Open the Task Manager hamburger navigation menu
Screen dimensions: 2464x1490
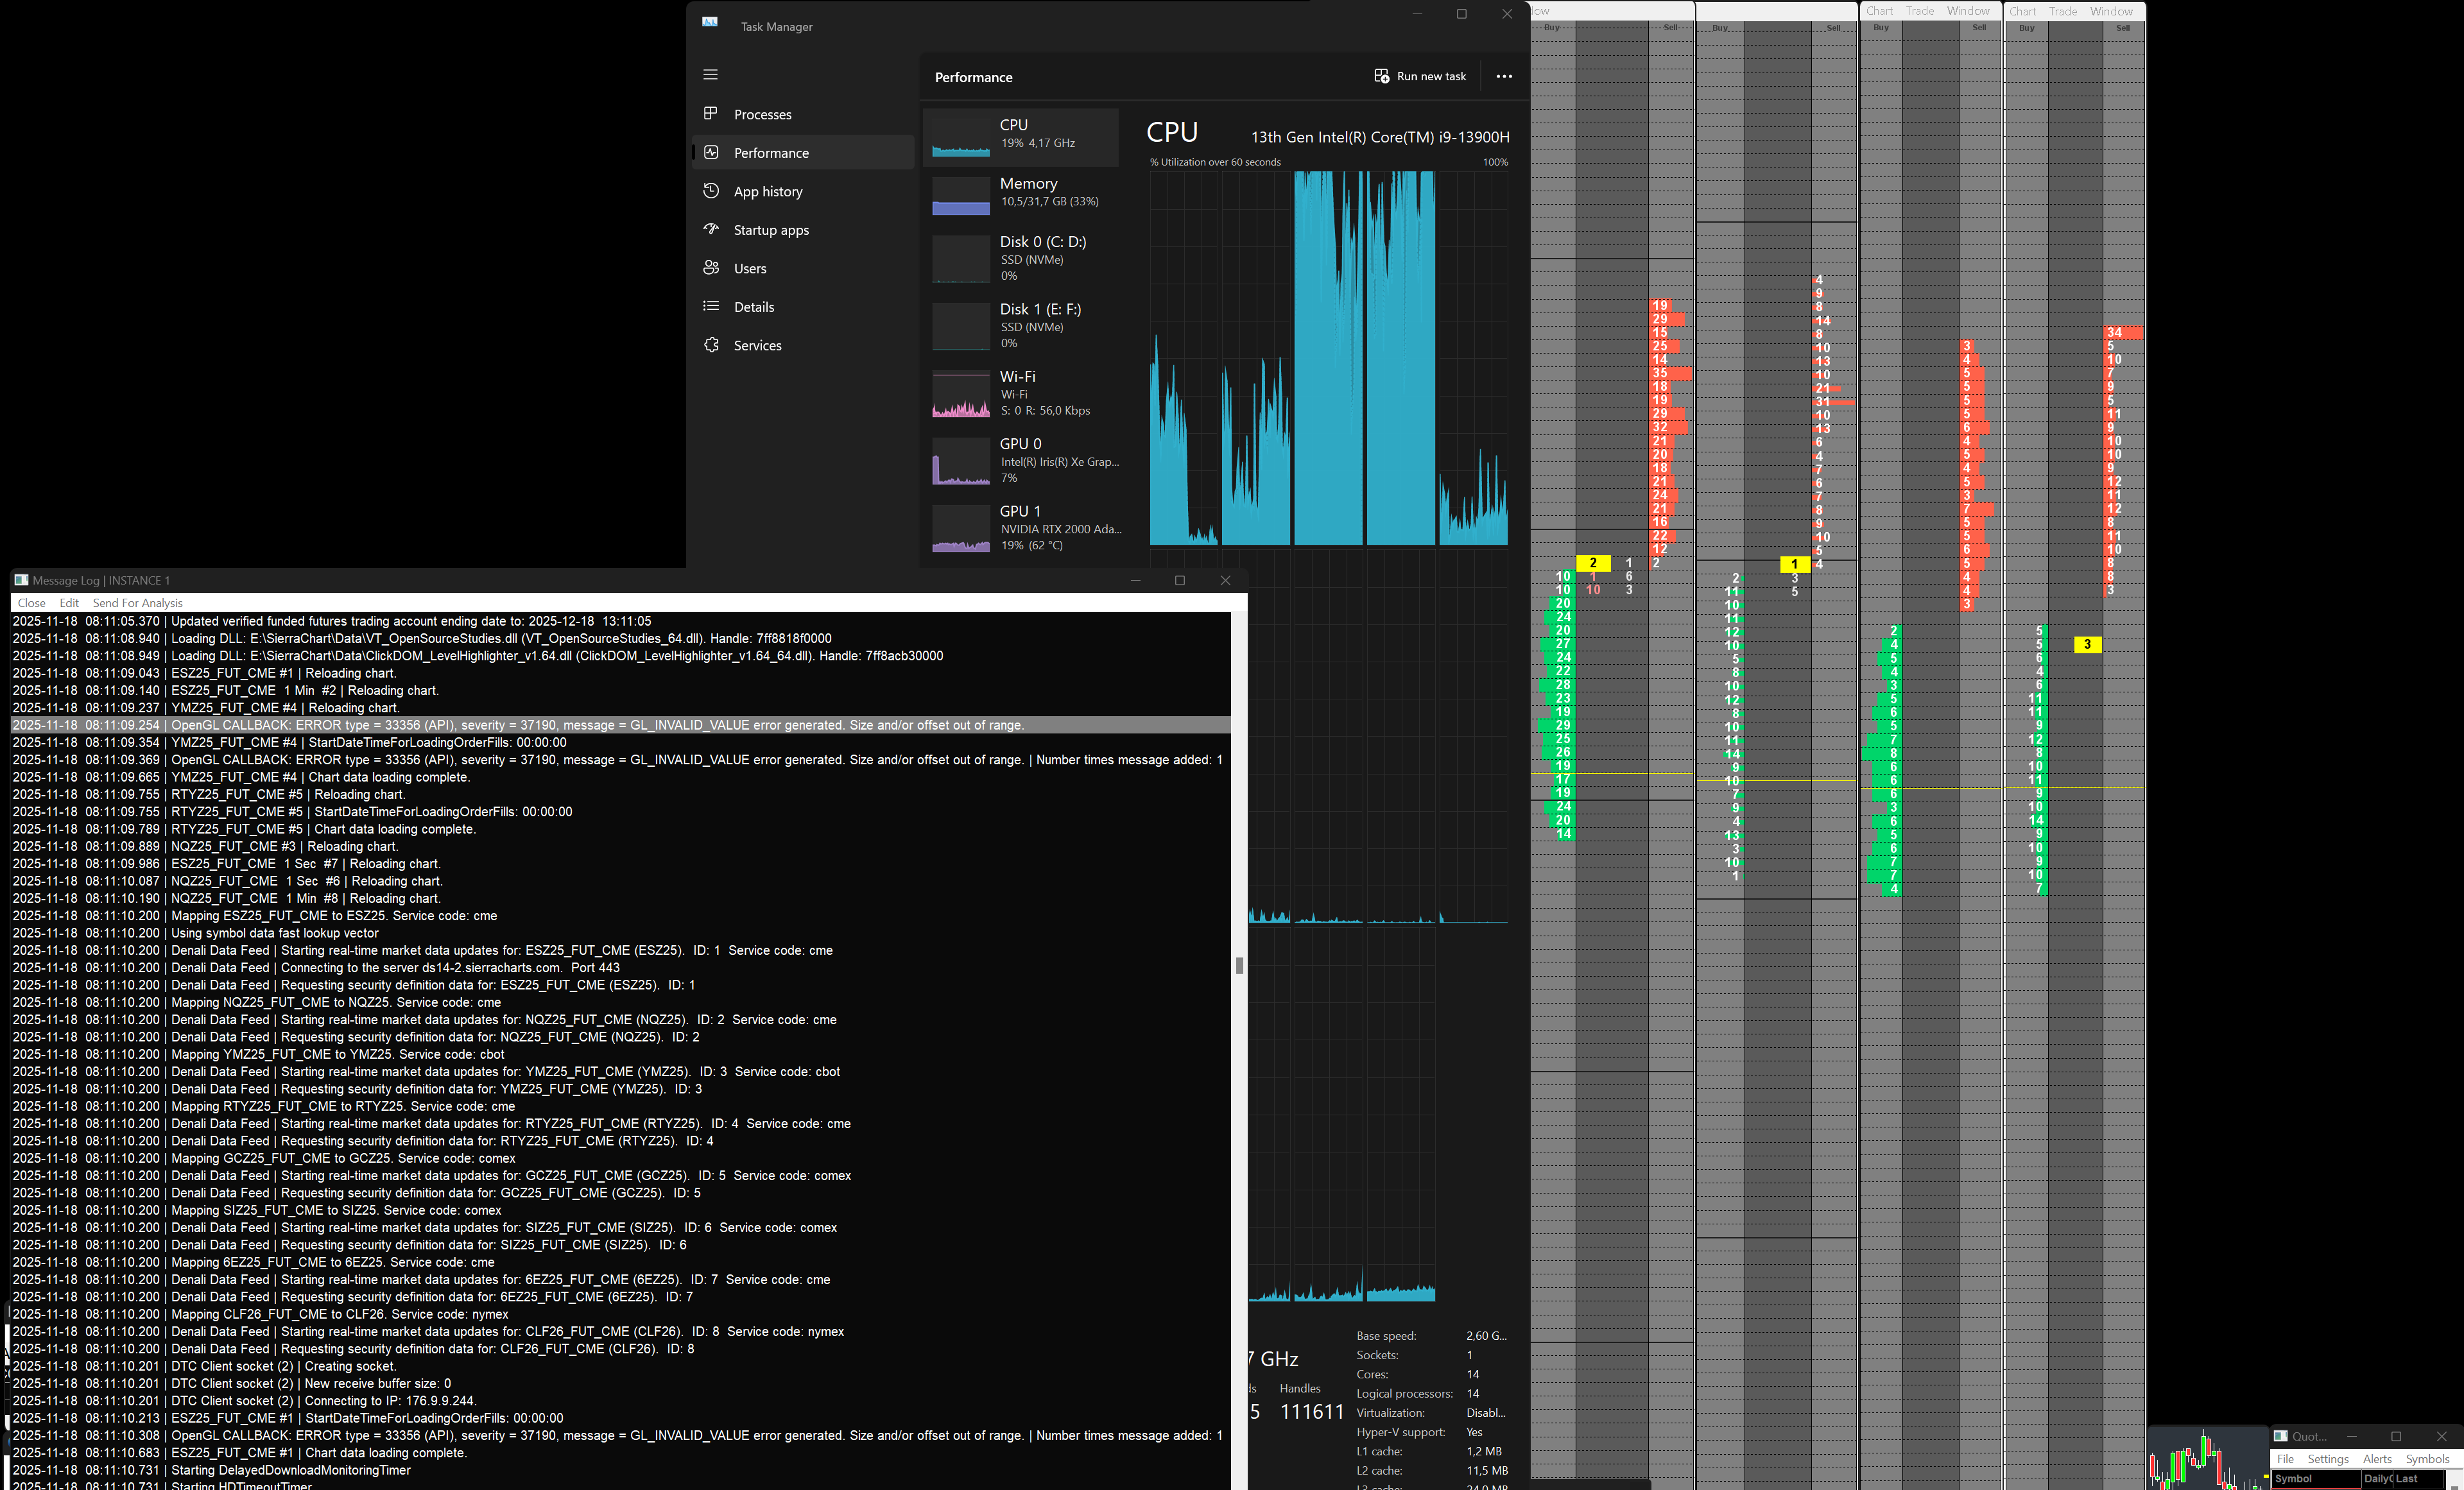710,74
